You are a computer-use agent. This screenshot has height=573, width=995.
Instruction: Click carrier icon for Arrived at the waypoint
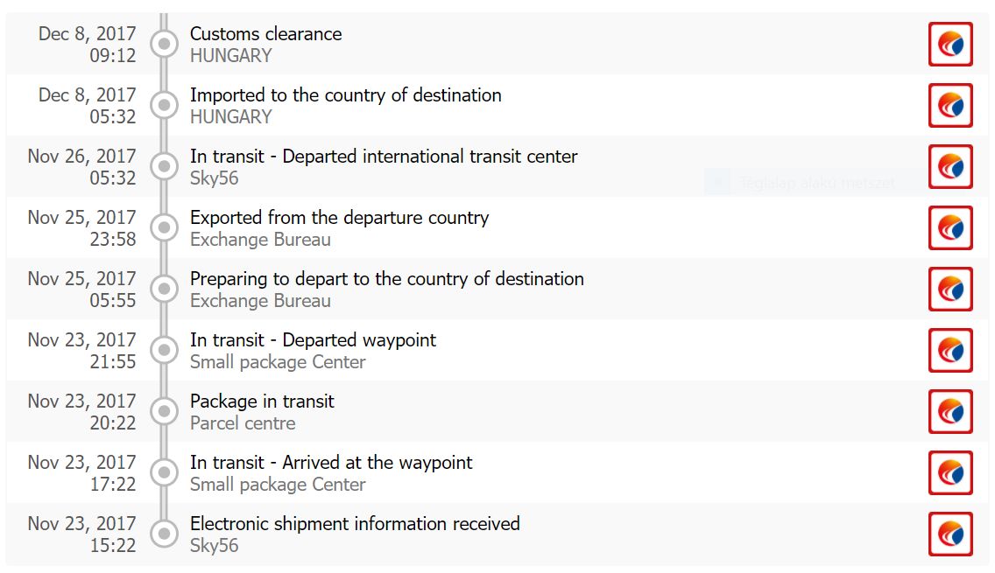pyautogui.click(x=950, y=472)
